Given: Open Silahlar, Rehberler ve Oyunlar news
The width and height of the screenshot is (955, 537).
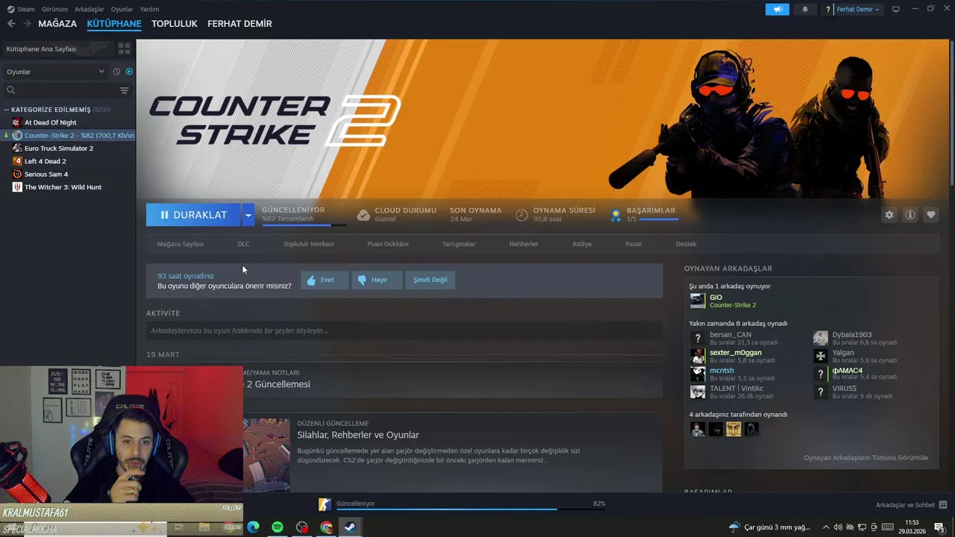Looking at the screenshot, I should click(358, 435).
